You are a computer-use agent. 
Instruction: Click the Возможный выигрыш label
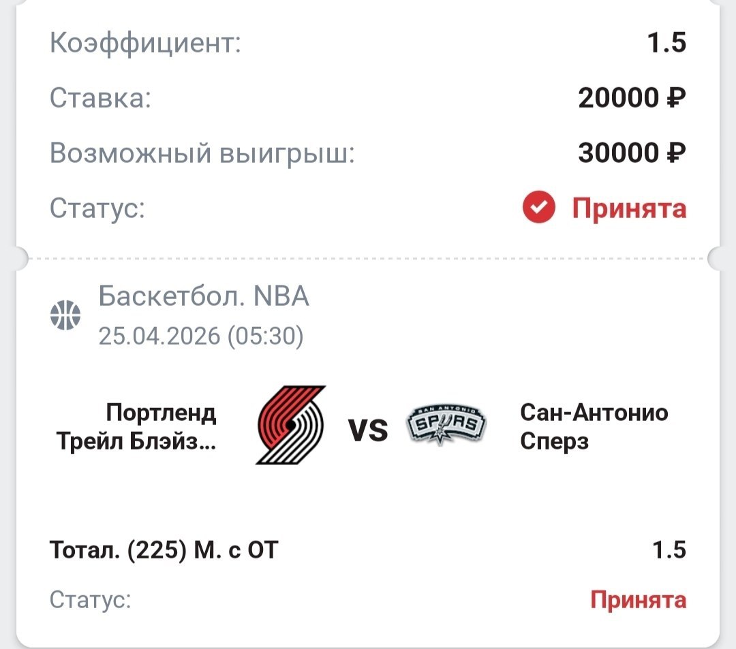[202, 153]
